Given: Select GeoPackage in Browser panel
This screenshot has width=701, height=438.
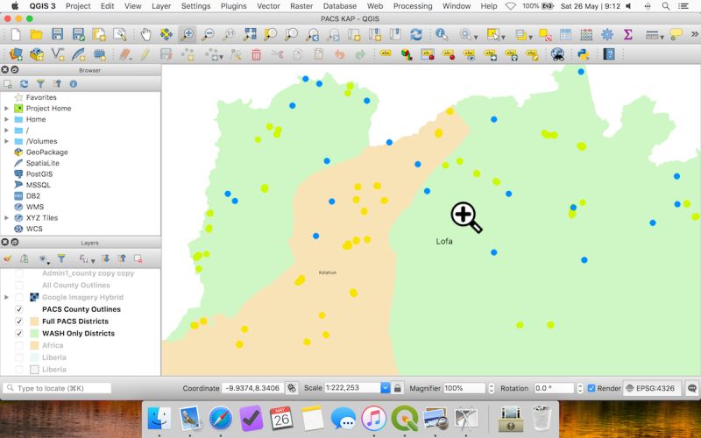Looking at the screenshot, I should pyautogui.click(x=47, y=152).
